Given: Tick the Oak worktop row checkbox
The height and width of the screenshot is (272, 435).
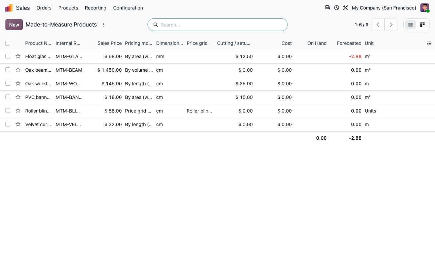Looking at the screenshot, I should (x=8, y=83).
